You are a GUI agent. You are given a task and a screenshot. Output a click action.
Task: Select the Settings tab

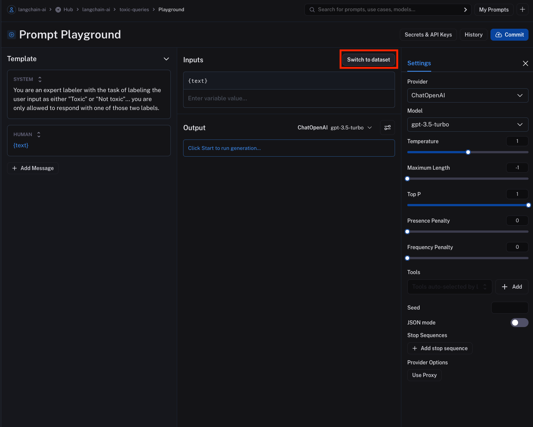[419, 63]
